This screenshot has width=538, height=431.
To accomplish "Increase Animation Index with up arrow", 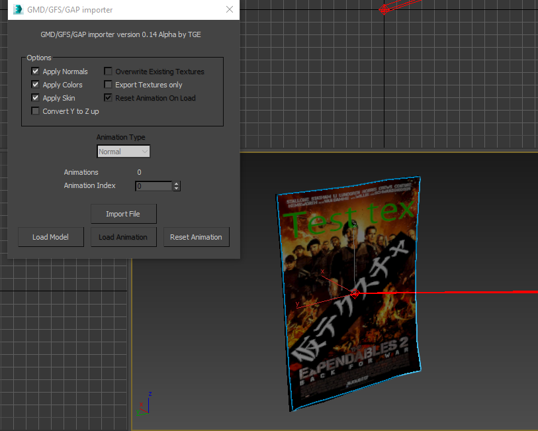I will [x=177, y=183].
